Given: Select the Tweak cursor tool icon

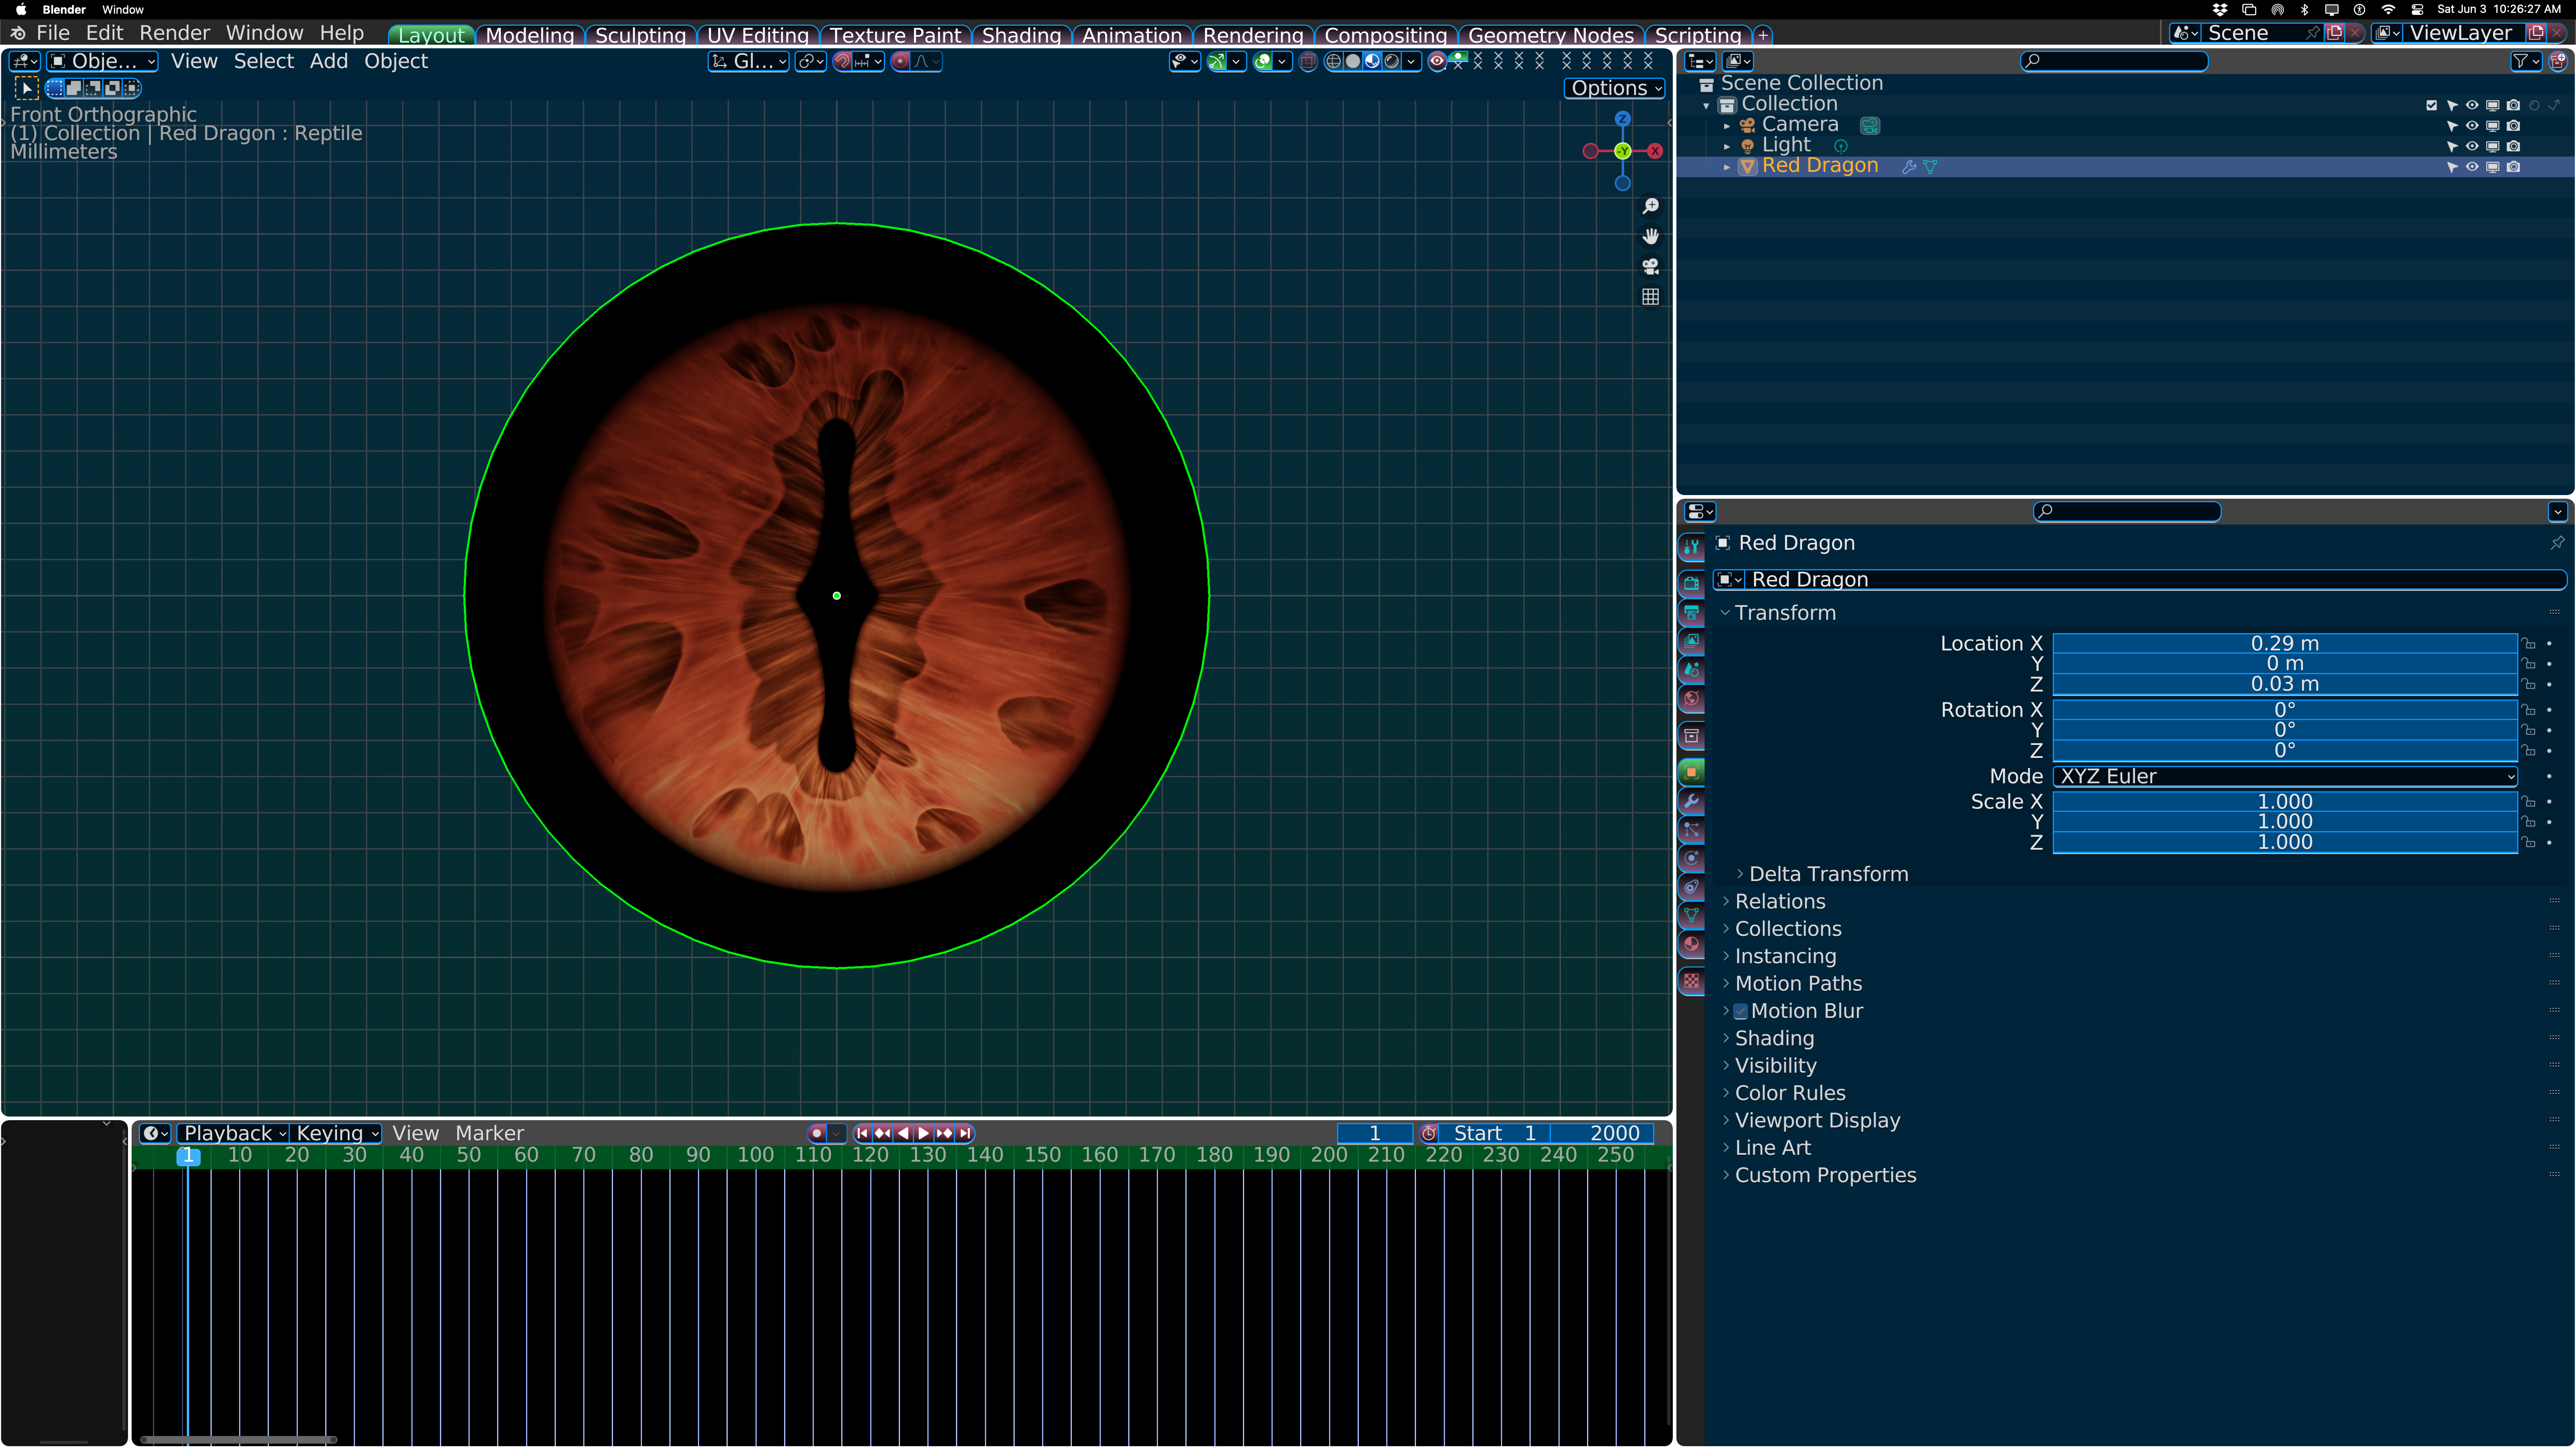Looking at the screenshot, I should point(26,88).
